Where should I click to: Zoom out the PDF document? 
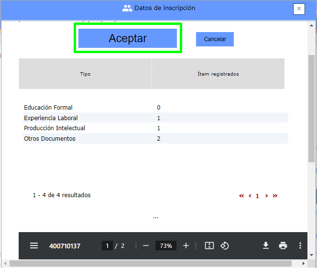point(146,246)
